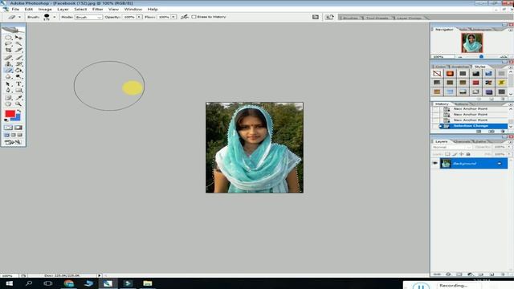Open the layer Fill arrow

coord(508,154)
